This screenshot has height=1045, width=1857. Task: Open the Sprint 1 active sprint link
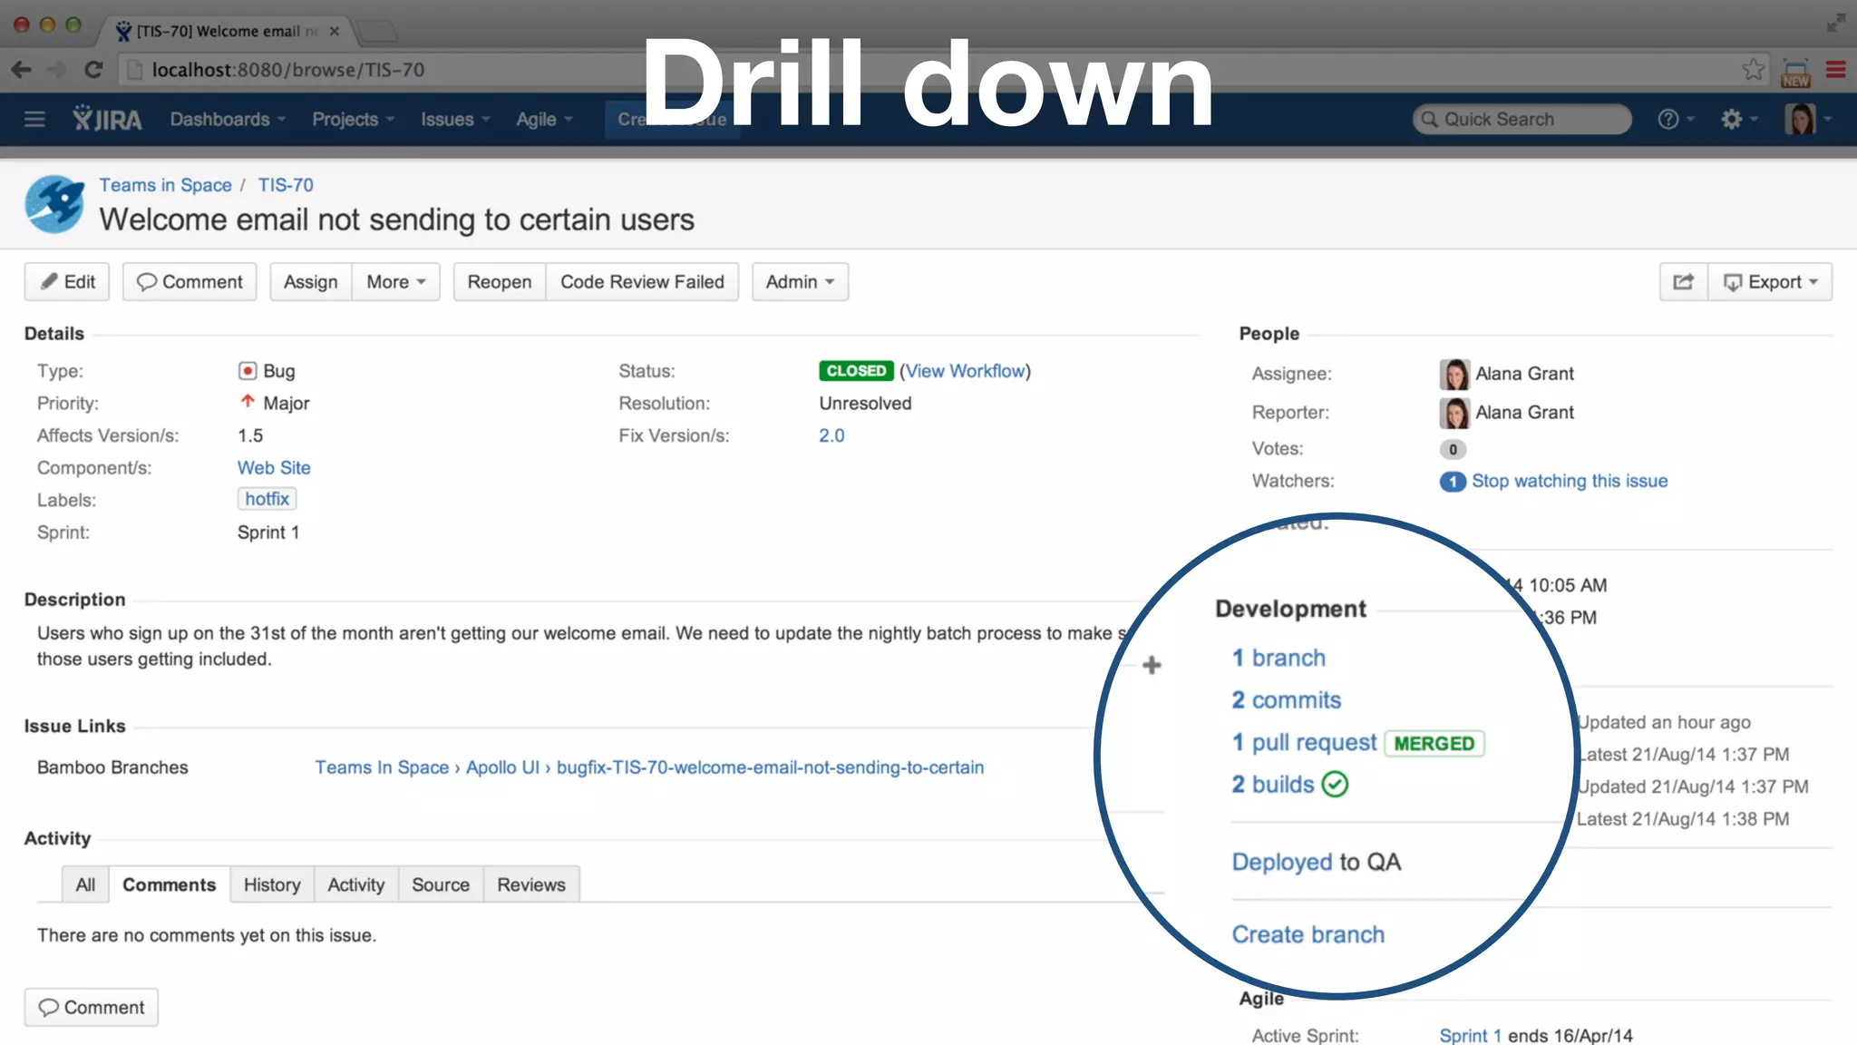1470,1035
